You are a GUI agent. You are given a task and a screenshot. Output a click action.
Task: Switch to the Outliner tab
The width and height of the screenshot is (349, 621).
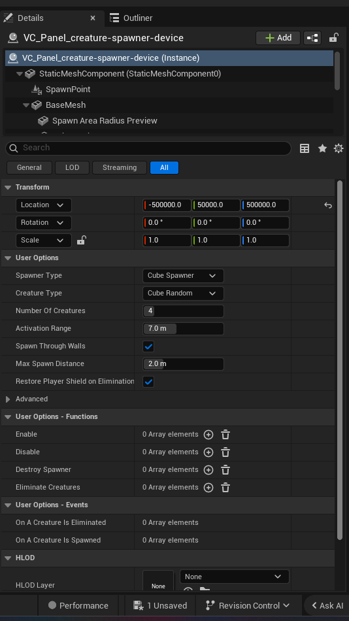tap(131, 18)
